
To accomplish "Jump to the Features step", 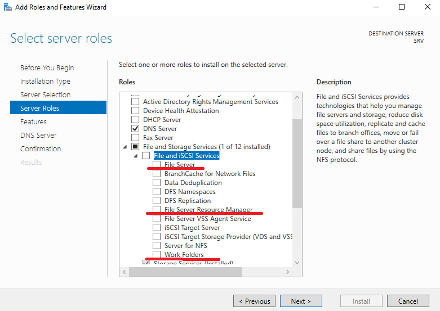I will point(33,121).
